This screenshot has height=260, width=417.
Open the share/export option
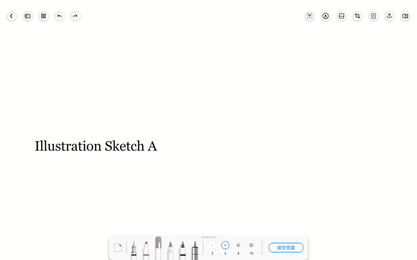(x=390, y=16)
